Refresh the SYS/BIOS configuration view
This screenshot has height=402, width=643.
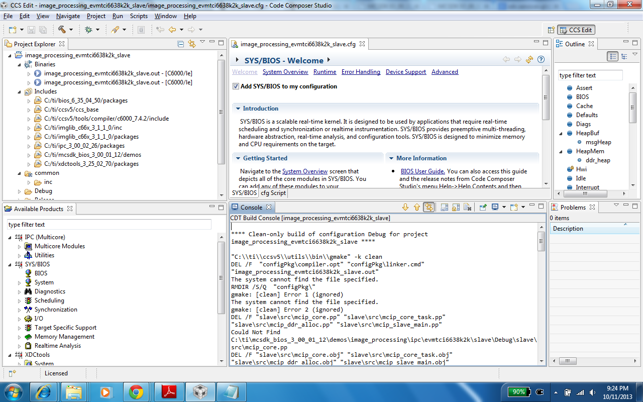tap(529, 60)
